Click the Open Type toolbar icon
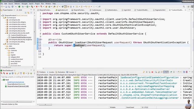 point(55,7)
